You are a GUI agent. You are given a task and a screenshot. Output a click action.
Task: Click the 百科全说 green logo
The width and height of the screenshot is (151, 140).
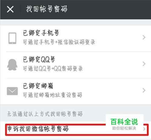pos(124,122)
